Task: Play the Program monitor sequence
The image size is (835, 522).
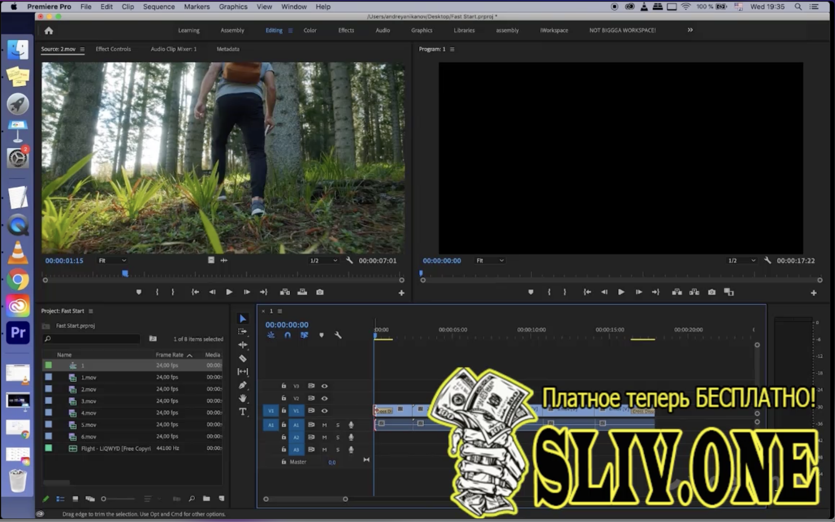Action: pyautogui.click(x=621, y=292)
